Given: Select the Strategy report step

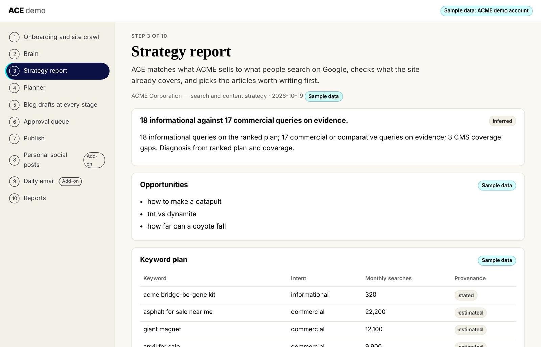Looking at the screenshot, I should (x=57, y=71).
